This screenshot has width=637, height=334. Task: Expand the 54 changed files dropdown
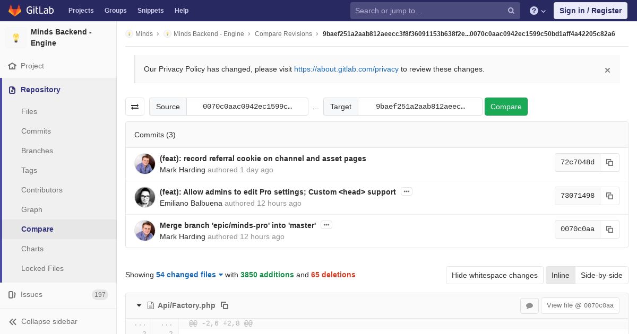(190, 275)
